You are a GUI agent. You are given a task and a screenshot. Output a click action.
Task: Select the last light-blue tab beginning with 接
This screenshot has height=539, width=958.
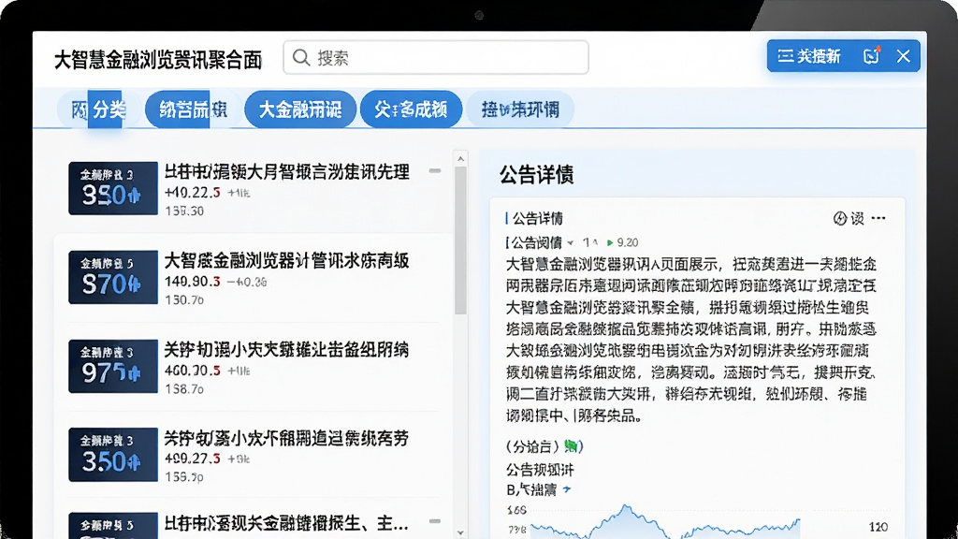(x=520, y=109)
